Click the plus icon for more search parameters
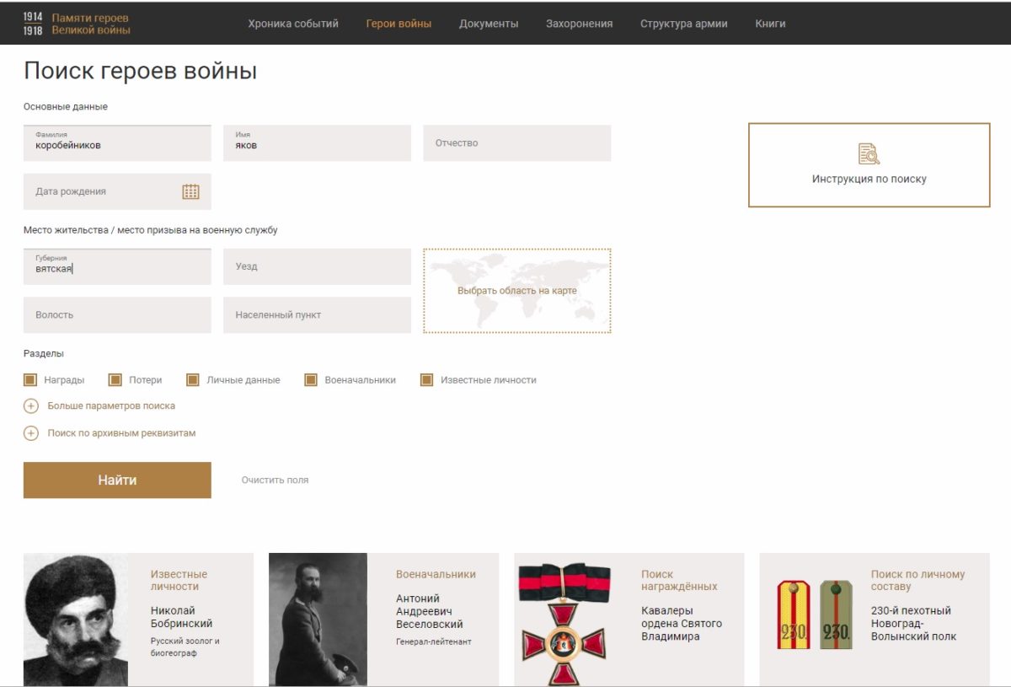Viewport: 1011px width, 687px height. pyautogui.click(x=31, y=406)
